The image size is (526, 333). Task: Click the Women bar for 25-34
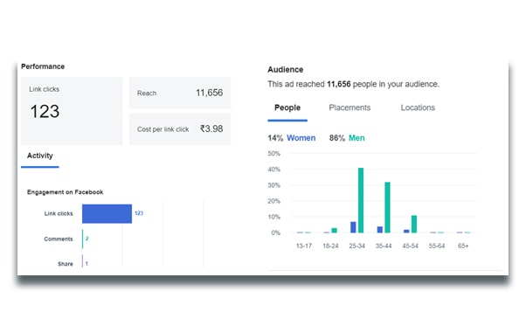353,227
